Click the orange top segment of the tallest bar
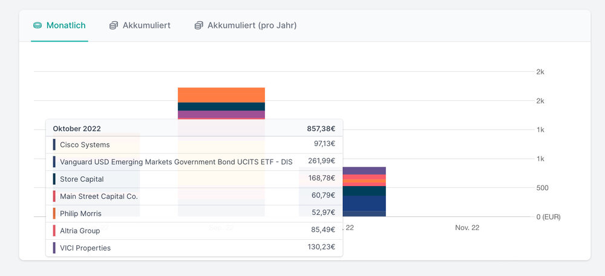Screen dimensions: 605x276 221,95
